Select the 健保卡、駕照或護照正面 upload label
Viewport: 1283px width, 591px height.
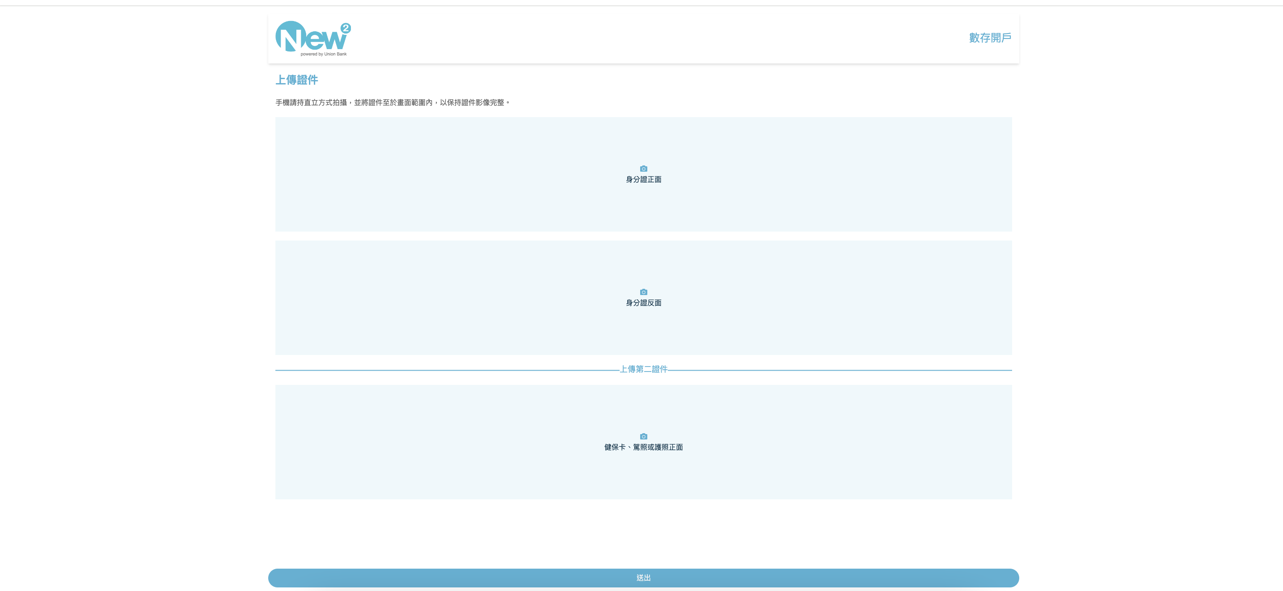tap(643, 447)
